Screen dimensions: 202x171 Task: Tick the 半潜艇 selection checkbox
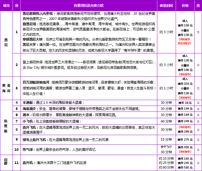198,103
